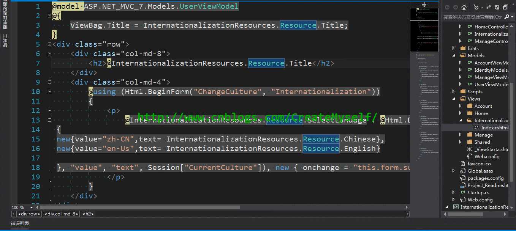Open the 工具箱 toolbox side tab
This screenshot has width=516, height=231.
[x=5, y=41]
